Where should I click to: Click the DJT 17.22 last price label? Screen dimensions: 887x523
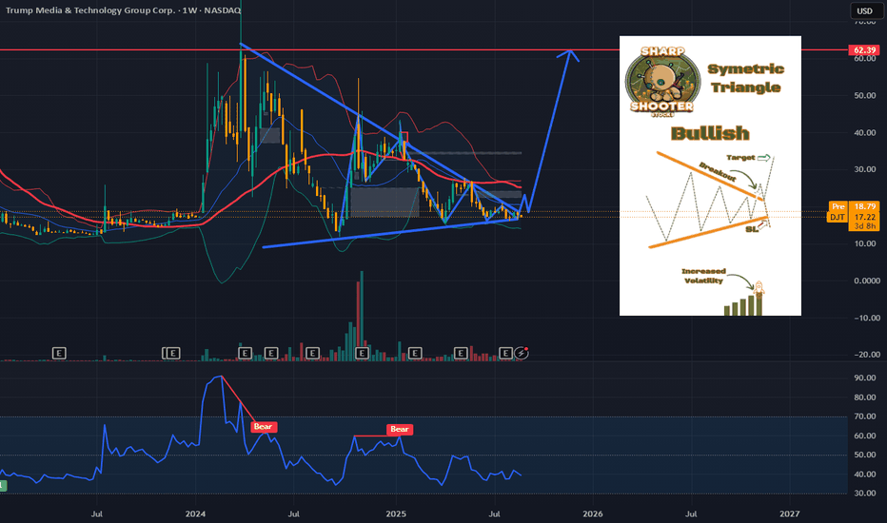[x=854, y=217]
